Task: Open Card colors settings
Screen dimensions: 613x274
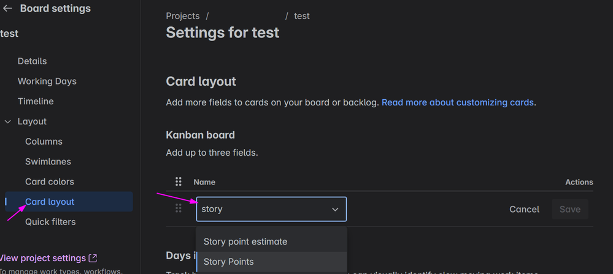Action: (49, 181)
